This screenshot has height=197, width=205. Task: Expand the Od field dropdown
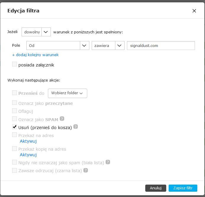tap(58, 45)
